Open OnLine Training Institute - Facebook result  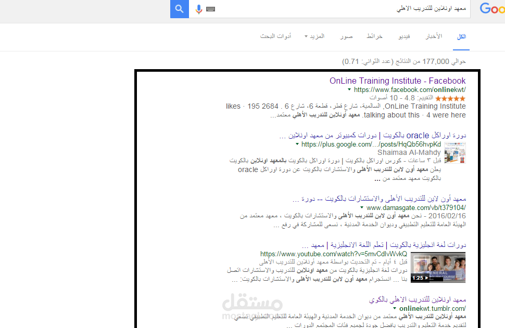coord(397,81)
